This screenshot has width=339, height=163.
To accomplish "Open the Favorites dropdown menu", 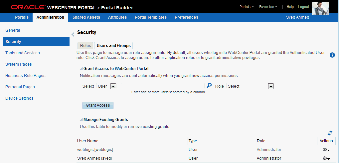I will [268, 7].
